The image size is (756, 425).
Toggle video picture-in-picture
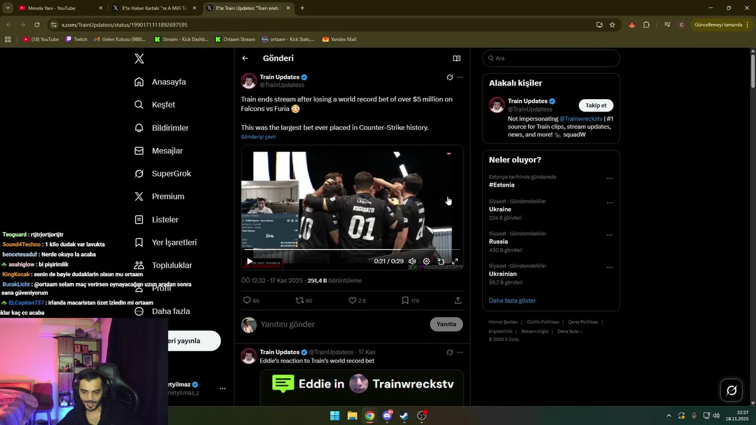coord(441,261)
